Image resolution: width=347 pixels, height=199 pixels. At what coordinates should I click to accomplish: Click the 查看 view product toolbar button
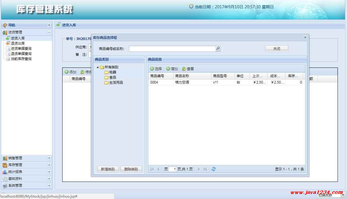(188, 69)
